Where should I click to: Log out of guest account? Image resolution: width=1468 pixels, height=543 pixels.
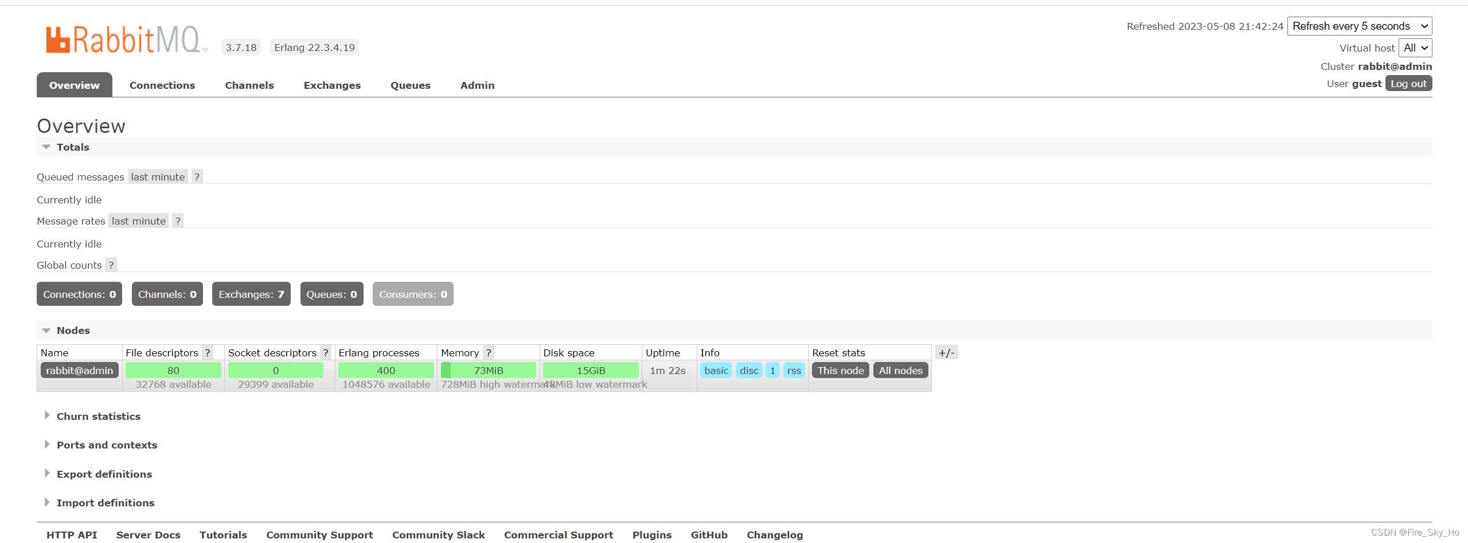[x=1408, y=84]
